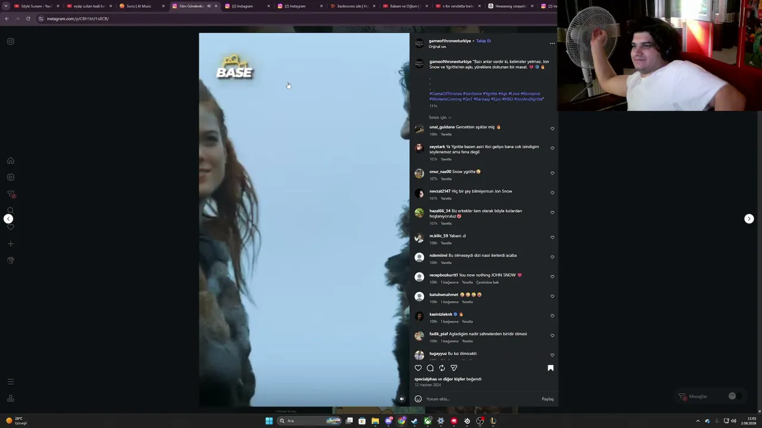Close the 'Tüm Gönderiler' Instagram tab
762x428 pixels.
click(x=216, y=6)
